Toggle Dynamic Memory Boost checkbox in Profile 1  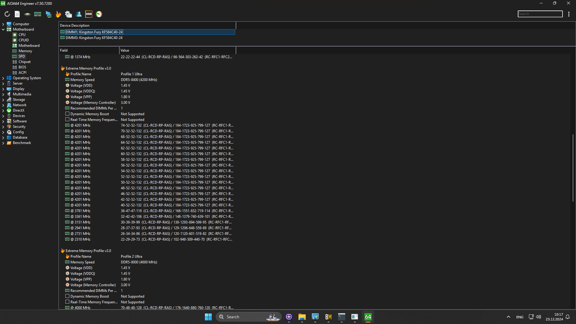[67, 114]
